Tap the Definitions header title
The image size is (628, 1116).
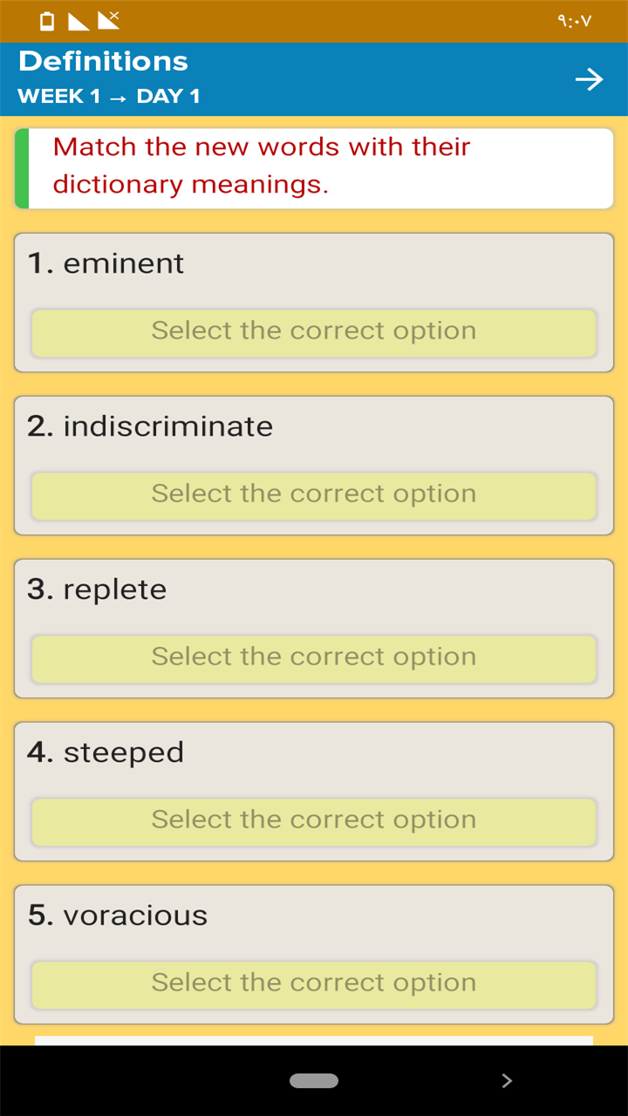click(x=103, y=61)
